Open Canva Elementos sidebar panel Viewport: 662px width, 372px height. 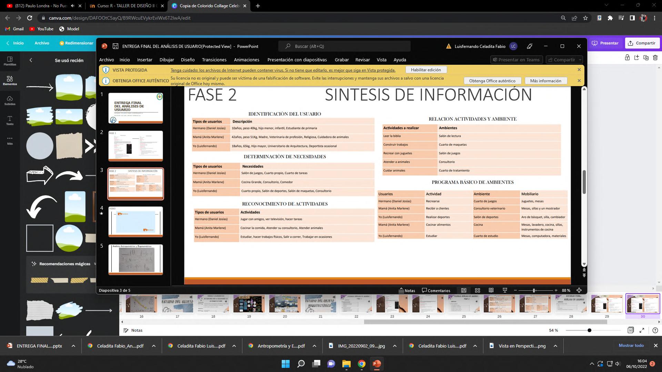coord(10,81)
